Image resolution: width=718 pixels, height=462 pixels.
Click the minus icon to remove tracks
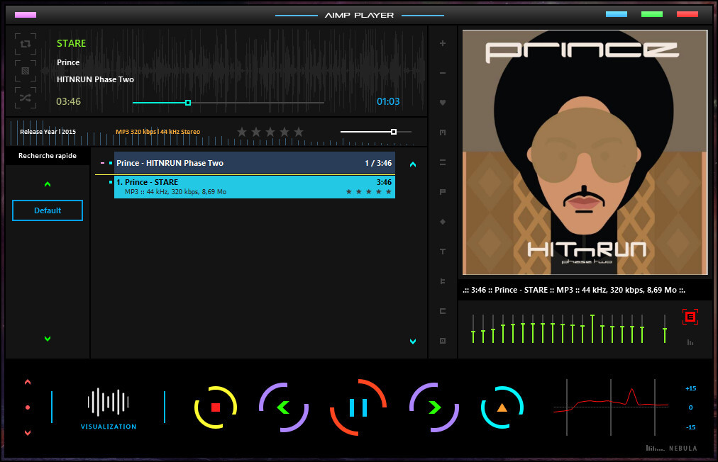point(442,73)
